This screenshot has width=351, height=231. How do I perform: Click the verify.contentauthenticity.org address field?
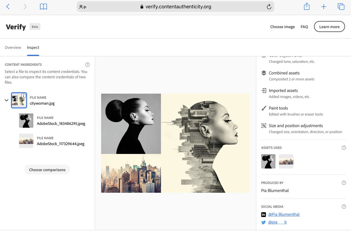coord(175,7)
